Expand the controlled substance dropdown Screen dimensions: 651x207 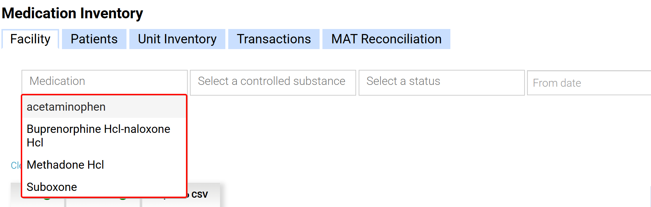[273, 81]
